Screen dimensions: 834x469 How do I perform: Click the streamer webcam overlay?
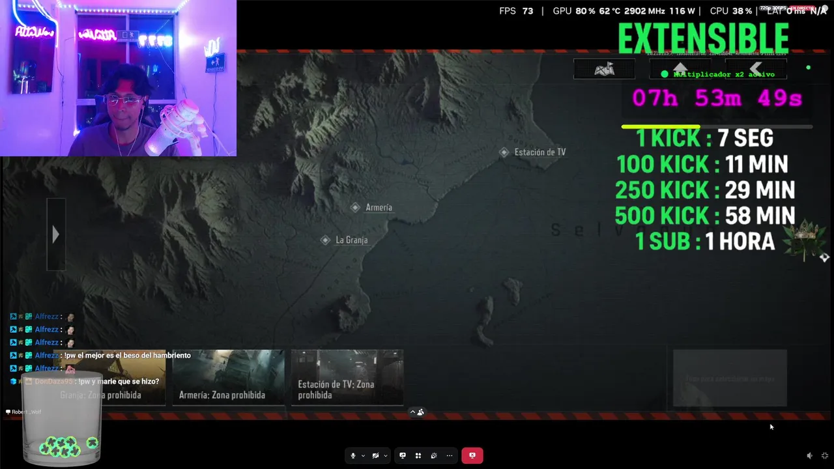pos(118,78)
